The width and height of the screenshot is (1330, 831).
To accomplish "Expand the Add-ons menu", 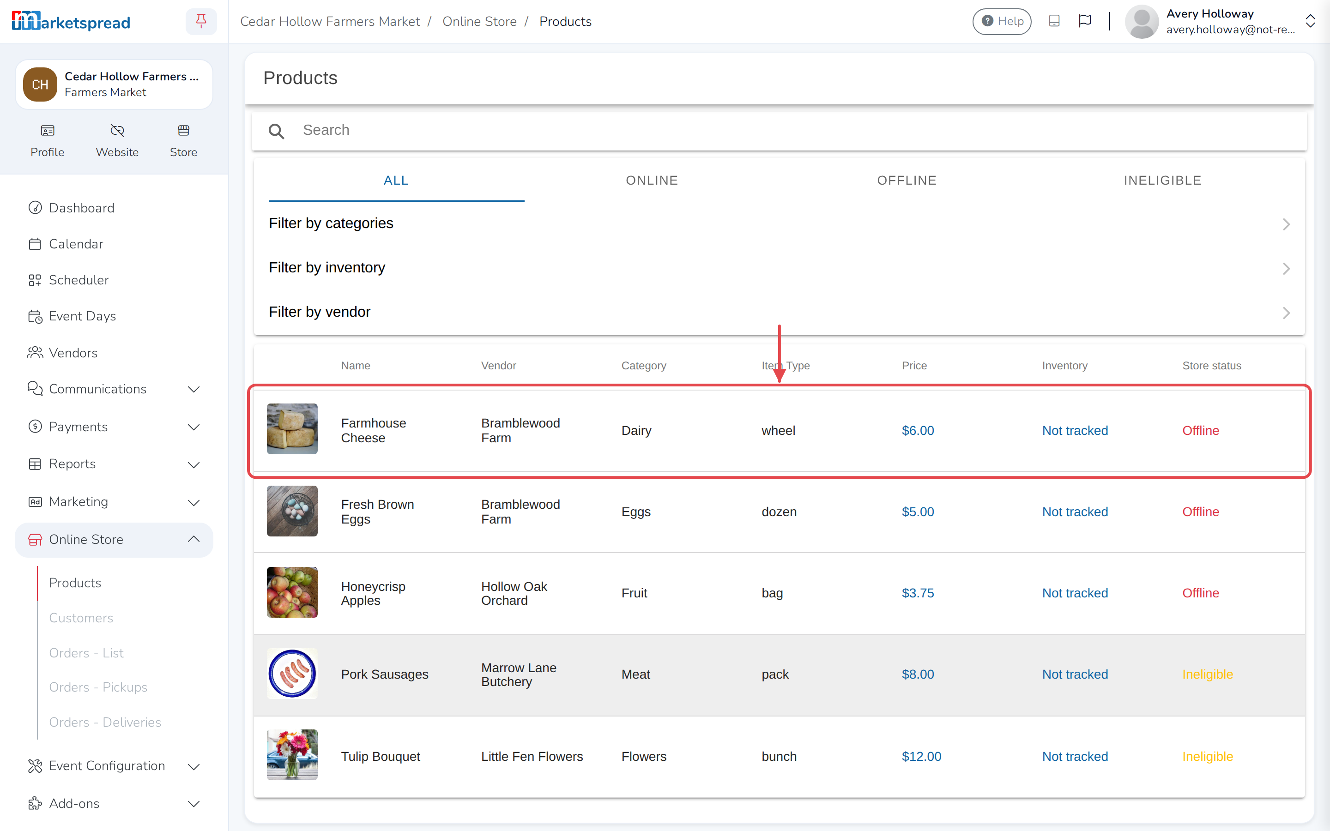I will pyautogui.click(x=114, y=803).
